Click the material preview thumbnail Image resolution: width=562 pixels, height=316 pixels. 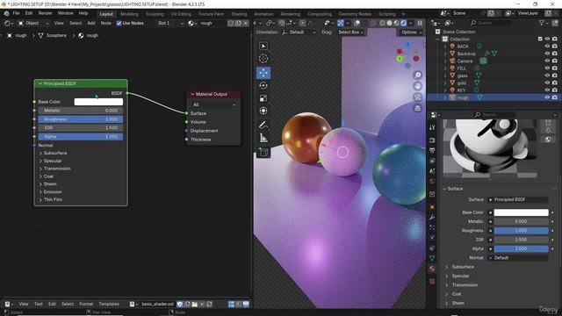pyautogui.click(x=490, y=148)
